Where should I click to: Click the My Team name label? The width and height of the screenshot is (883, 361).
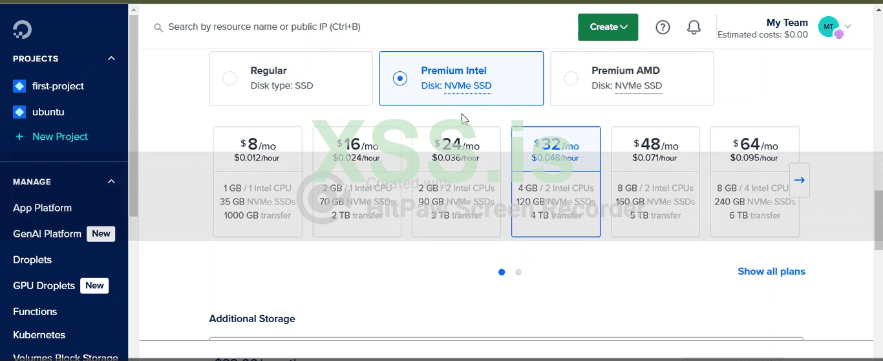tap(787, 23)
